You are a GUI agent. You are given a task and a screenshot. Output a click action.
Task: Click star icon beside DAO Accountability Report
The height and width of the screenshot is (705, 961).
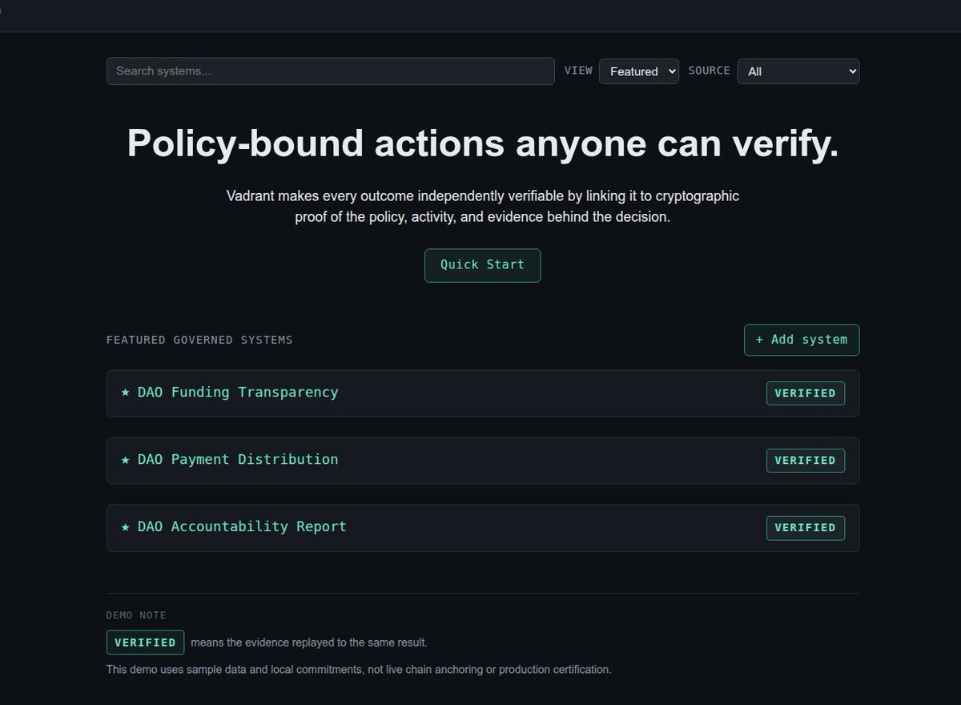coord(125,527)
